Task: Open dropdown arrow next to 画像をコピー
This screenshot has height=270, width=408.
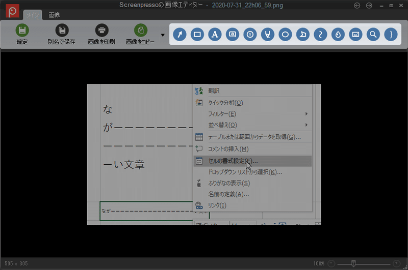Action: tap(163, 35)
